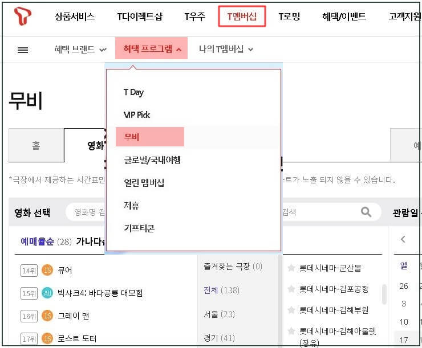
Task: Click the All rating badge beside 빅샤크4
Action: click(47, 293)
